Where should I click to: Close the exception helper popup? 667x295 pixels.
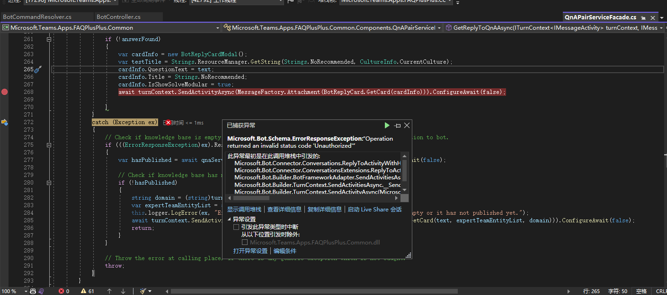click(407, 126)
